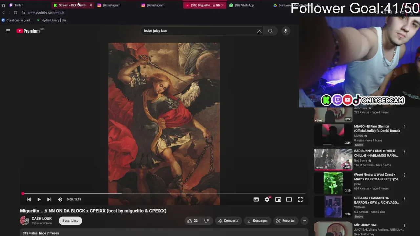Click the video progress bar scrubber
The image size is (420, 236).
click(23, 194)
